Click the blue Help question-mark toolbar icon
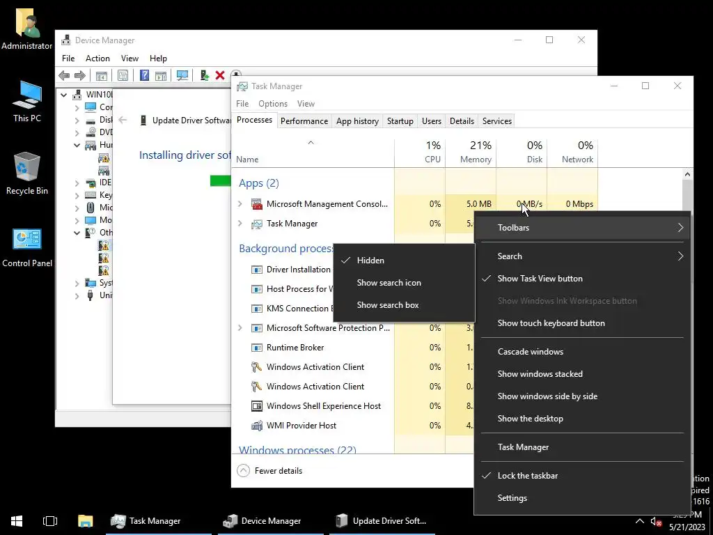The height and width of the screenshot is (535, 713). 144,75
